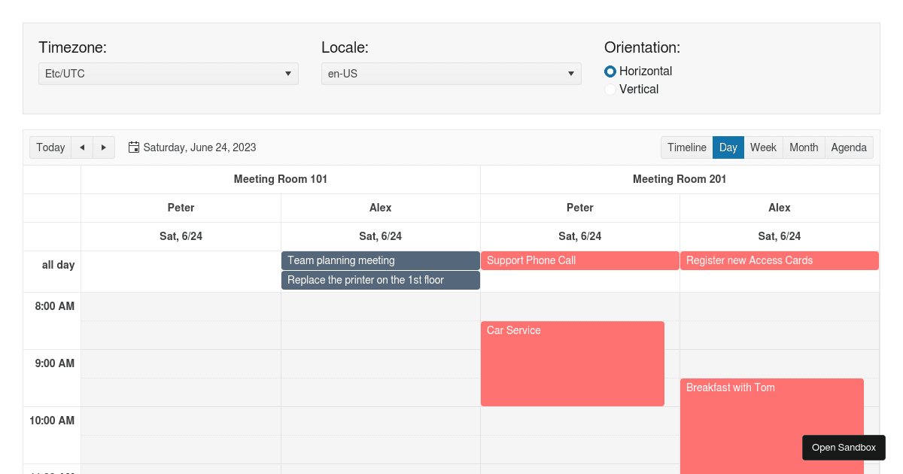Image resolution: width=903 pixels, height=474 pixels.
Task: Open the en-US locale selector
Action: pos(451,74)
